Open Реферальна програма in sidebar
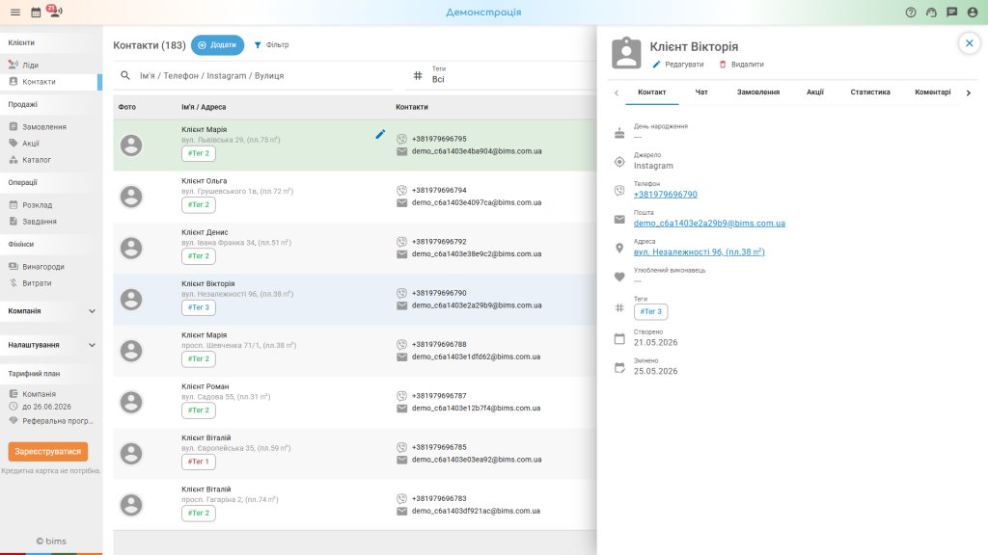Screen dimensions: 988x555 (51, 421)
